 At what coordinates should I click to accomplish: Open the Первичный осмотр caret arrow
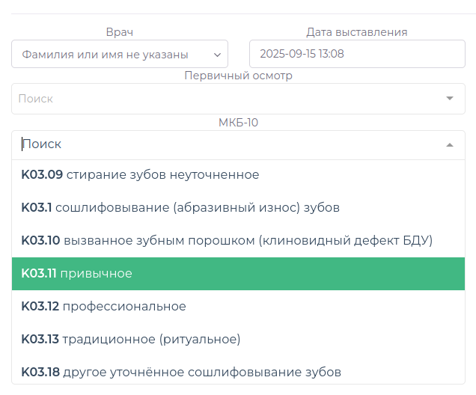(x=449, y=99)
